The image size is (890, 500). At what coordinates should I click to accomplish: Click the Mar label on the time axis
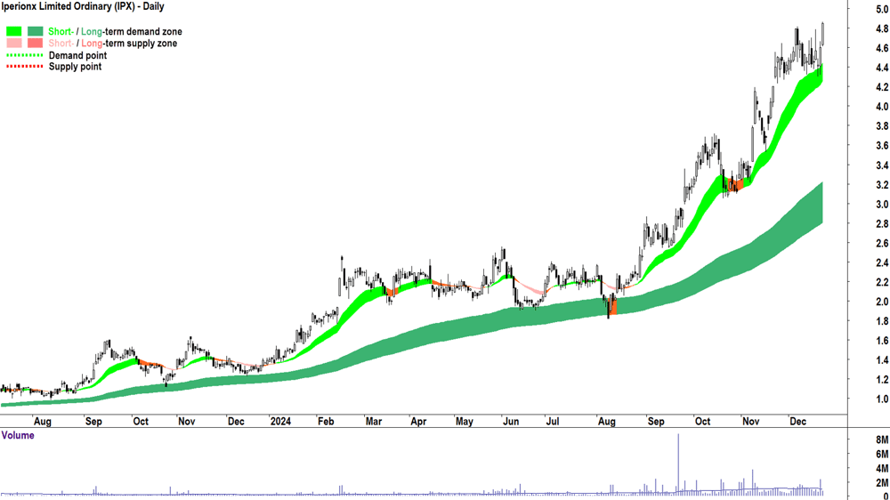click(374, 421)
